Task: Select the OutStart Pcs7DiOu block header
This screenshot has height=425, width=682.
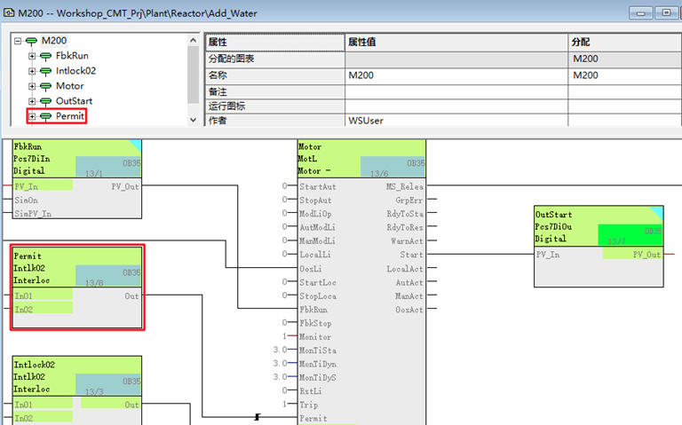Action: (599, 226)
